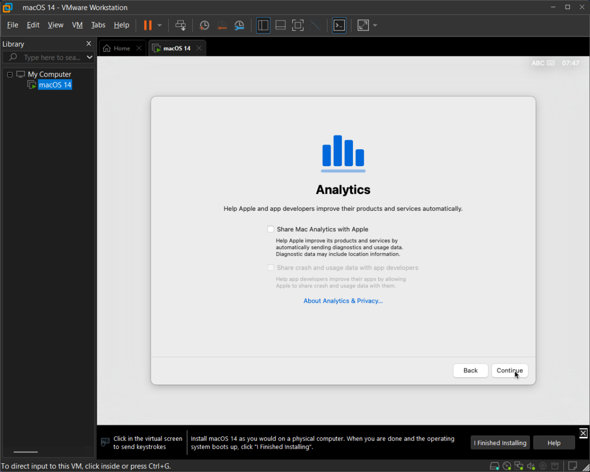Open the VM menu
The image size is (590, 472).
point(77,25)
